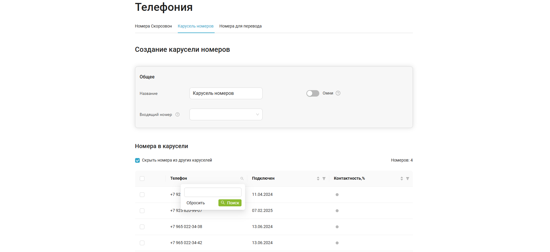The width and height of the screenshot is (550, 252).
Task: Click Сбросить in search popup
Action: coord(196,203)
